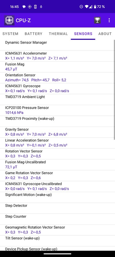The height and width of the screenshot is (257, 115).
Task: Open the three-dot overflow menu
Action: 109,20
